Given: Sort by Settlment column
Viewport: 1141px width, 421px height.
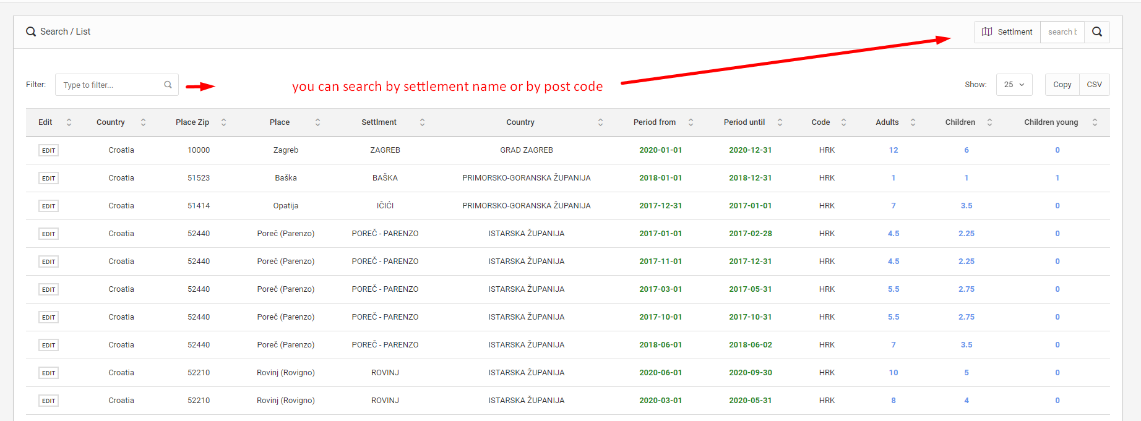Looking at the screenshot, I should (x=422, y=122).
